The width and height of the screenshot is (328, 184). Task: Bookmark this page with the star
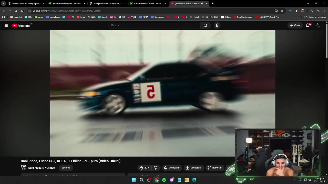pyautogui.click(x=282, y=11)
